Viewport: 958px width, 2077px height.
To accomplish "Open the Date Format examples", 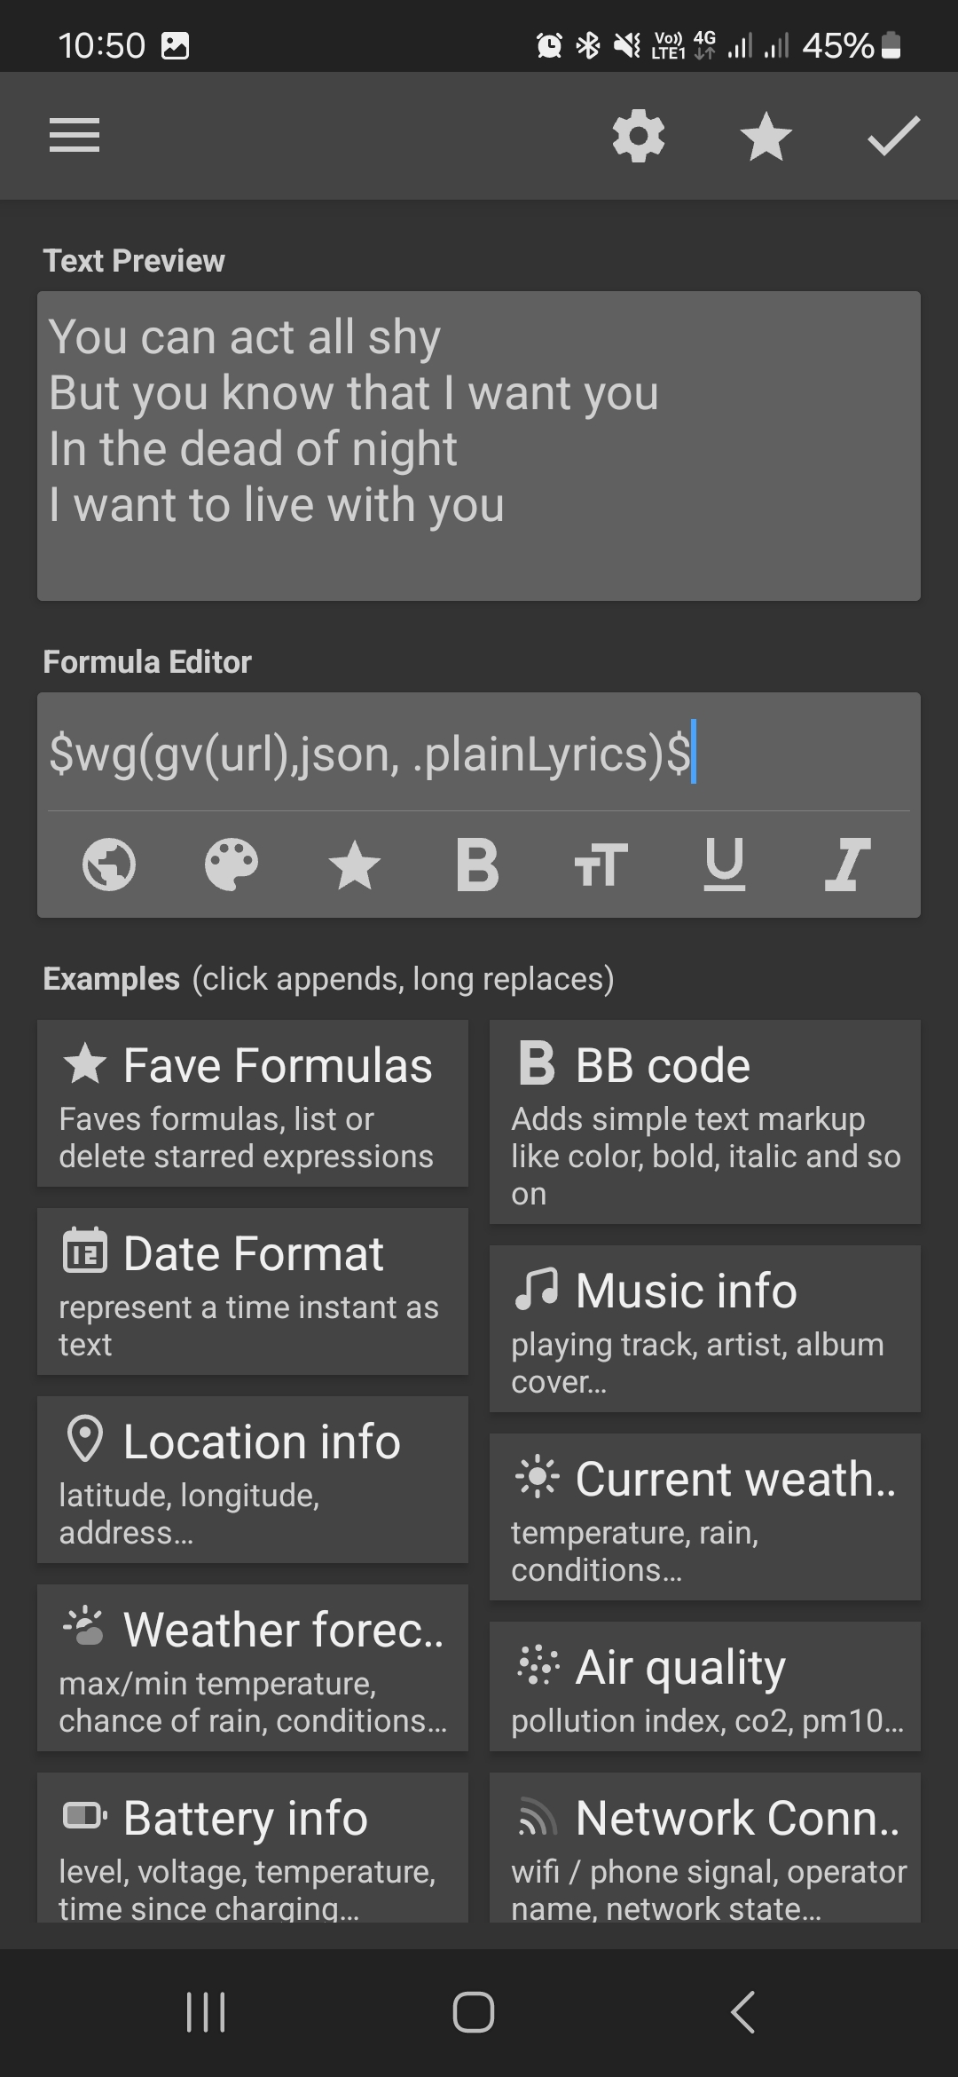I will click(x=253, y=1291).
